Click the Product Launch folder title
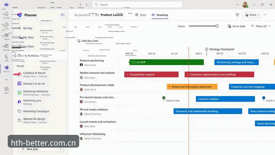Viewport: 275px width, 155px height. 112,15
